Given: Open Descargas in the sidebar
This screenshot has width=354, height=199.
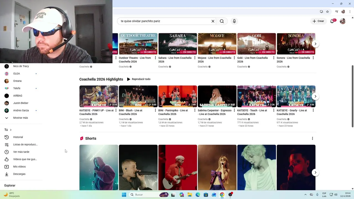Looking at the screenshot, I should pos(21,174).
